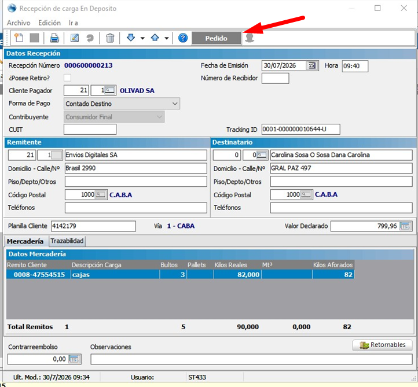Screen dimensions: 418x387
Task: Open Destinatario client lookup icon
Action: (262, 155)
